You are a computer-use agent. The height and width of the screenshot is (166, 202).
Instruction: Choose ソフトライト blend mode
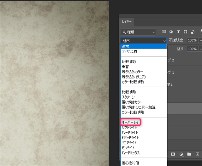(x=144, y=128)
